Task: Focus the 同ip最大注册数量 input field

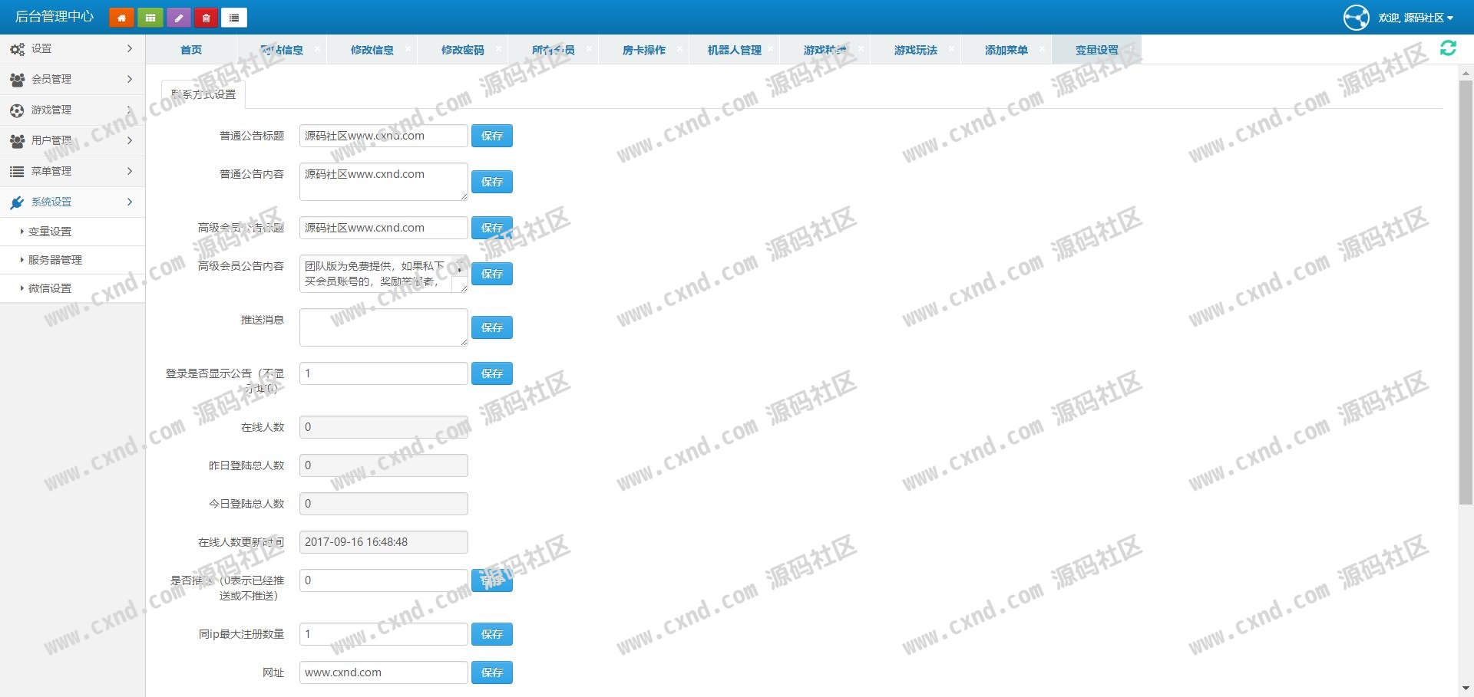Action: point(384,634)
